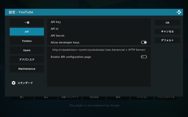Click the Kodi logo in the title bar
This screenshot has height=117, width=188.
point(179,12)
